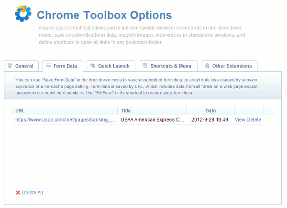Click the red X Delete All icon
The height and width of the screenshot is (208, 287).
pyautogui.click(x=18, y=192)
